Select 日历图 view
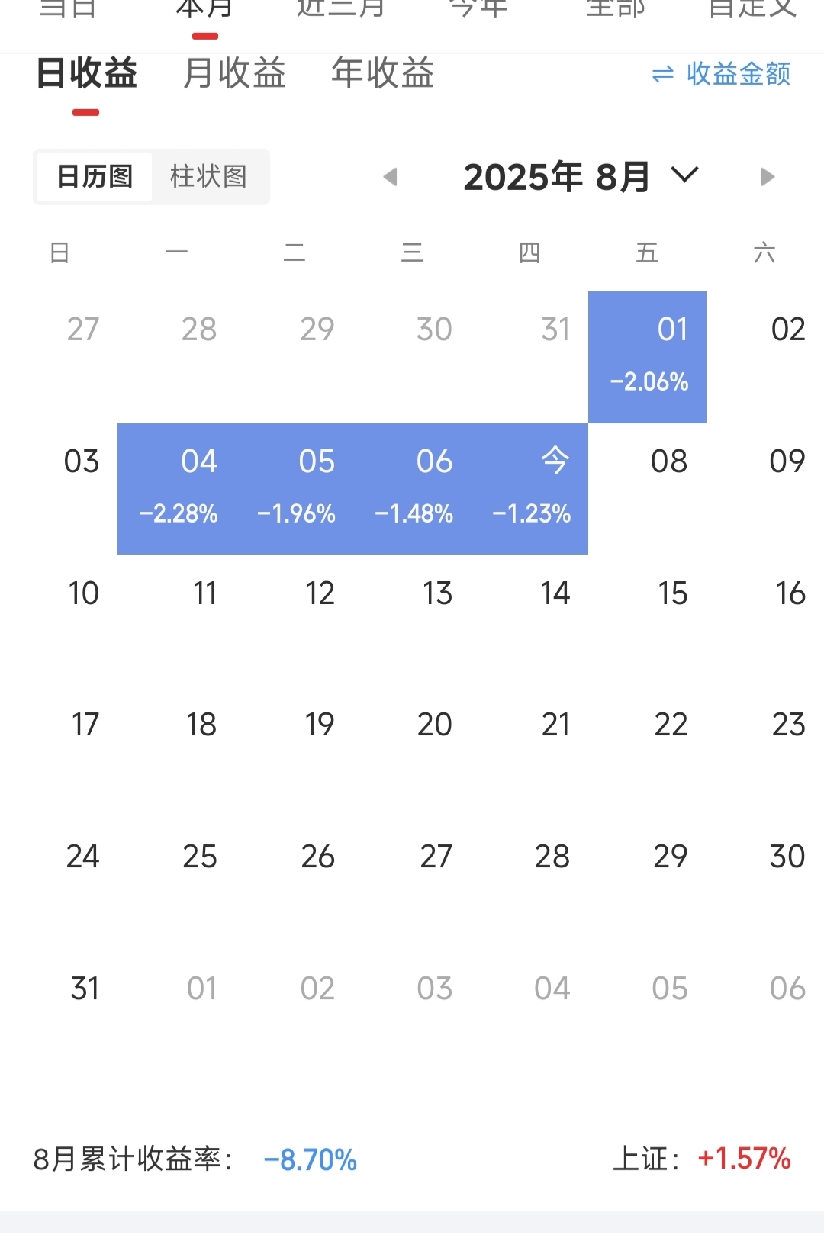Screen dimensions: 824x1238 [x=95, y=176]
